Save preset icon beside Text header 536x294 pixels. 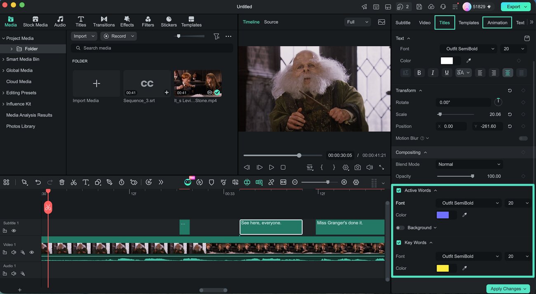(x=527, y=38)
